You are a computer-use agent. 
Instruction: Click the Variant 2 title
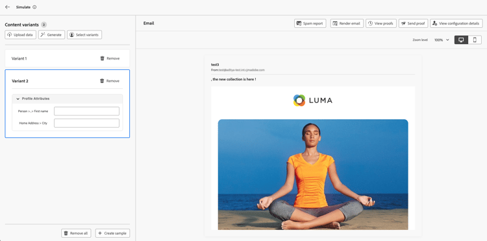20,81
